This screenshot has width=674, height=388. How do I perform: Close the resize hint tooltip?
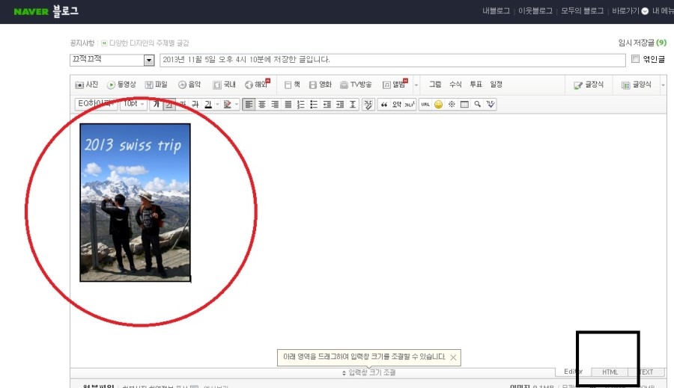[x=453, y=357]
